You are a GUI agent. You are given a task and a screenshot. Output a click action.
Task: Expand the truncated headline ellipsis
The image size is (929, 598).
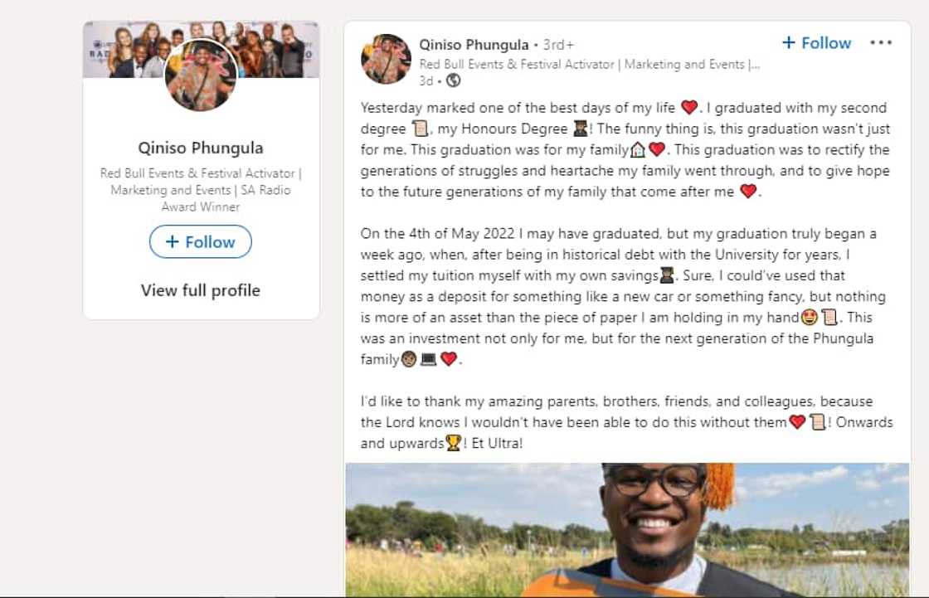pyautogui.click(x=756, y=64)
